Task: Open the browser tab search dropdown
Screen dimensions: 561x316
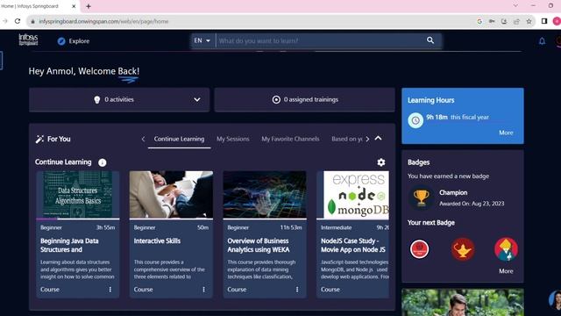Action: coord(515,6)
